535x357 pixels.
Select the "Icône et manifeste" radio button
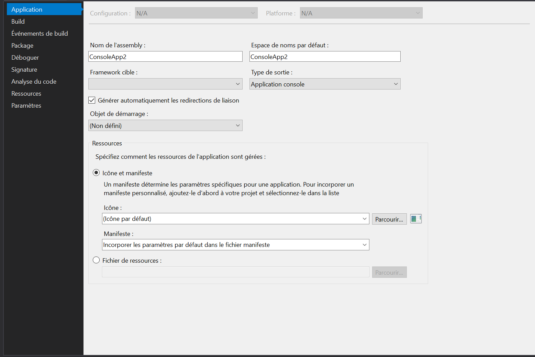pos(96,173)
